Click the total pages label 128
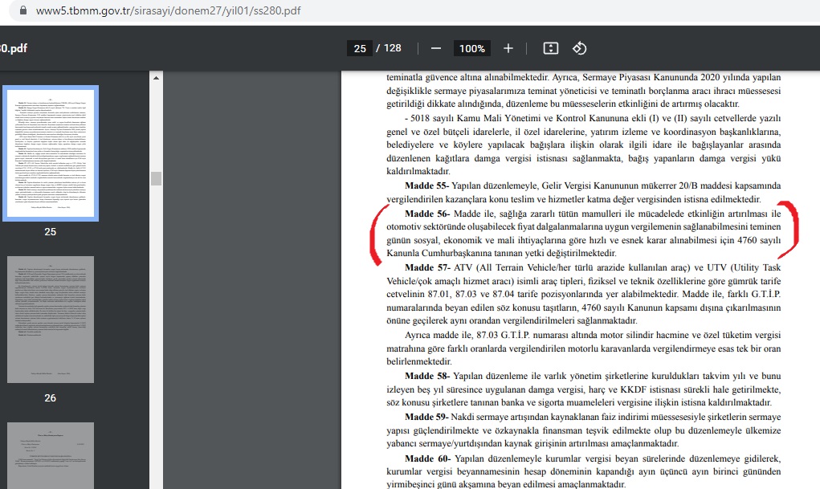The height and width of the screenshot is (489, 820). point(392,48)
